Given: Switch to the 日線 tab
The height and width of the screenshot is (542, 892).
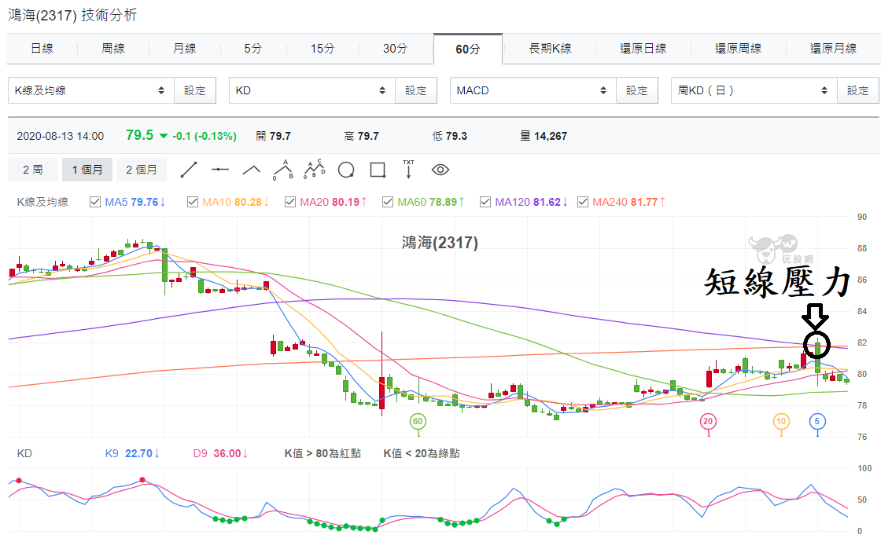Looking at the screenshot, I should pyautogui.click(x=42, y=48).
